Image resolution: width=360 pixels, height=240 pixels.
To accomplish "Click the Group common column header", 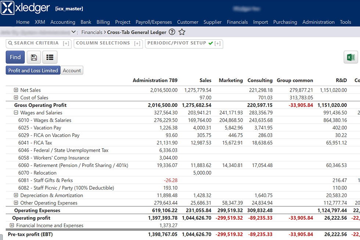I will (x=295, y=80).
